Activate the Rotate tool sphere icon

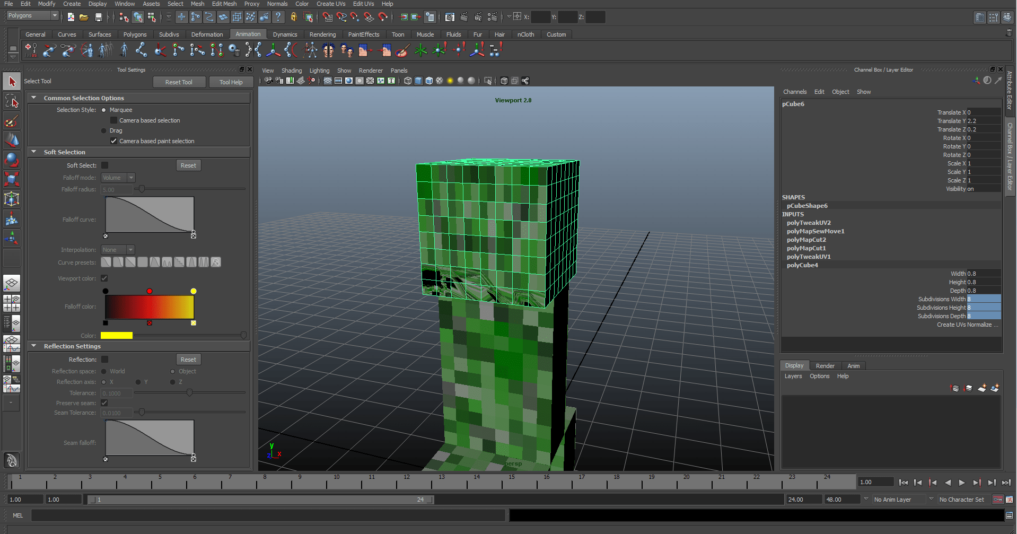click(x=12, y=160)
